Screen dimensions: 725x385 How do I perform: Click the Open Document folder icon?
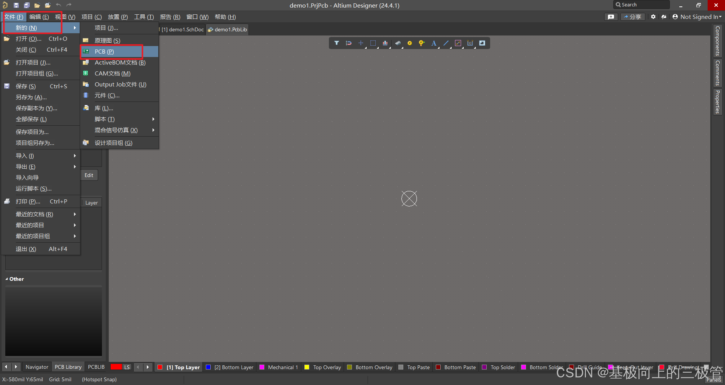(37, 5)
